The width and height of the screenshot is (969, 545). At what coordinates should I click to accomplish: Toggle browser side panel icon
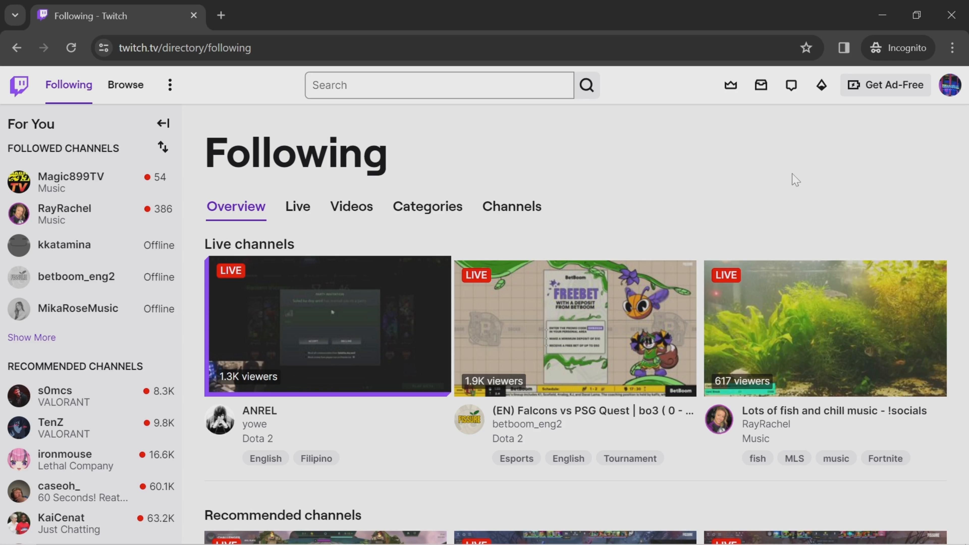click(x=844, y=48)
